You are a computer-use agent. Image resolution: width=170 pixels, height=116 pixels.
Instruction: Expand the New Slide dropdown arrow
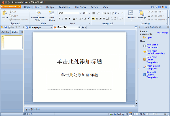coord(54,20)
